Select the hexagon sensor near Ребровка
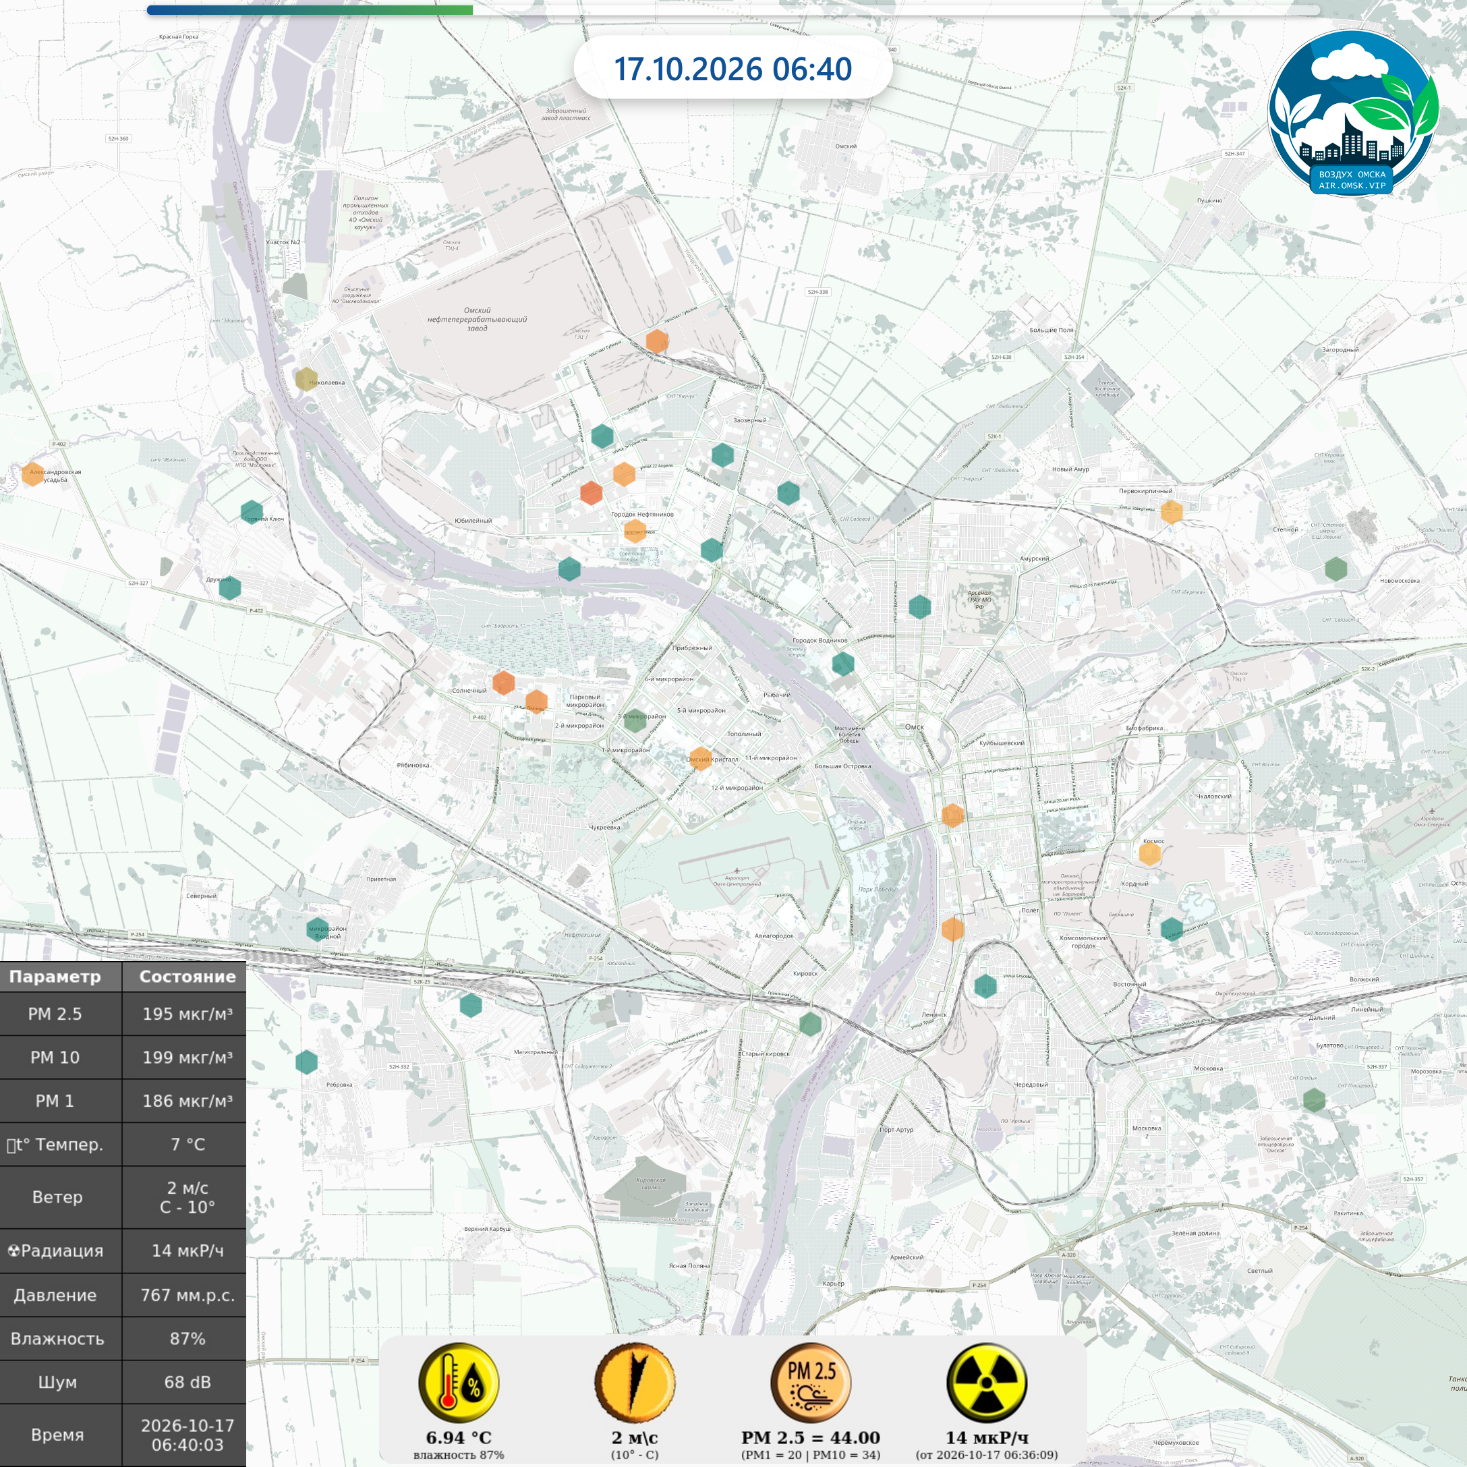 tap(306, 1062)
